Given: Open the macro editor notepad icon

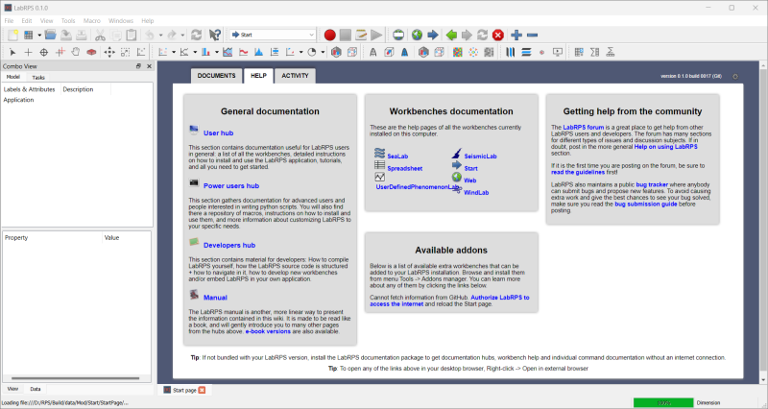Looking at the screenshot, I should pos(361,35).
